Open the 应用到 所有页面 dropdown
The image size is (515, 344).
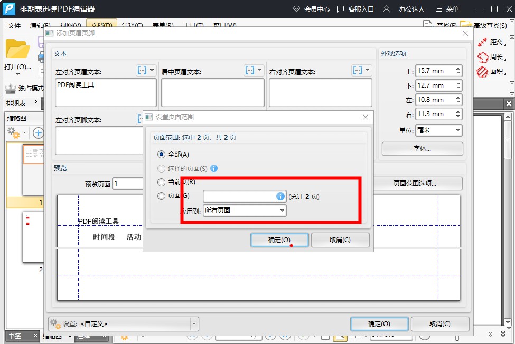pos(244,211)
